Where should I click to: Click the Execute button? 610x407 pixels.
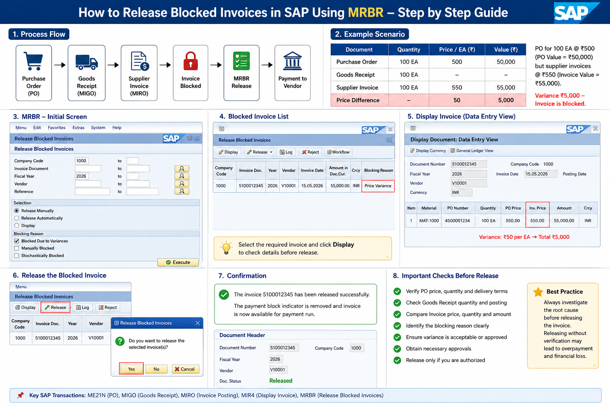coord(178,262)
